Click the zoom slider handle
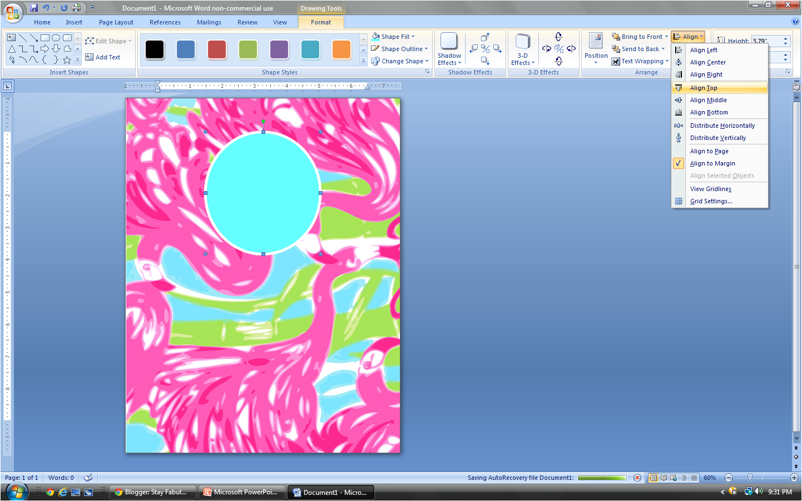 click(x=750, y=478)
